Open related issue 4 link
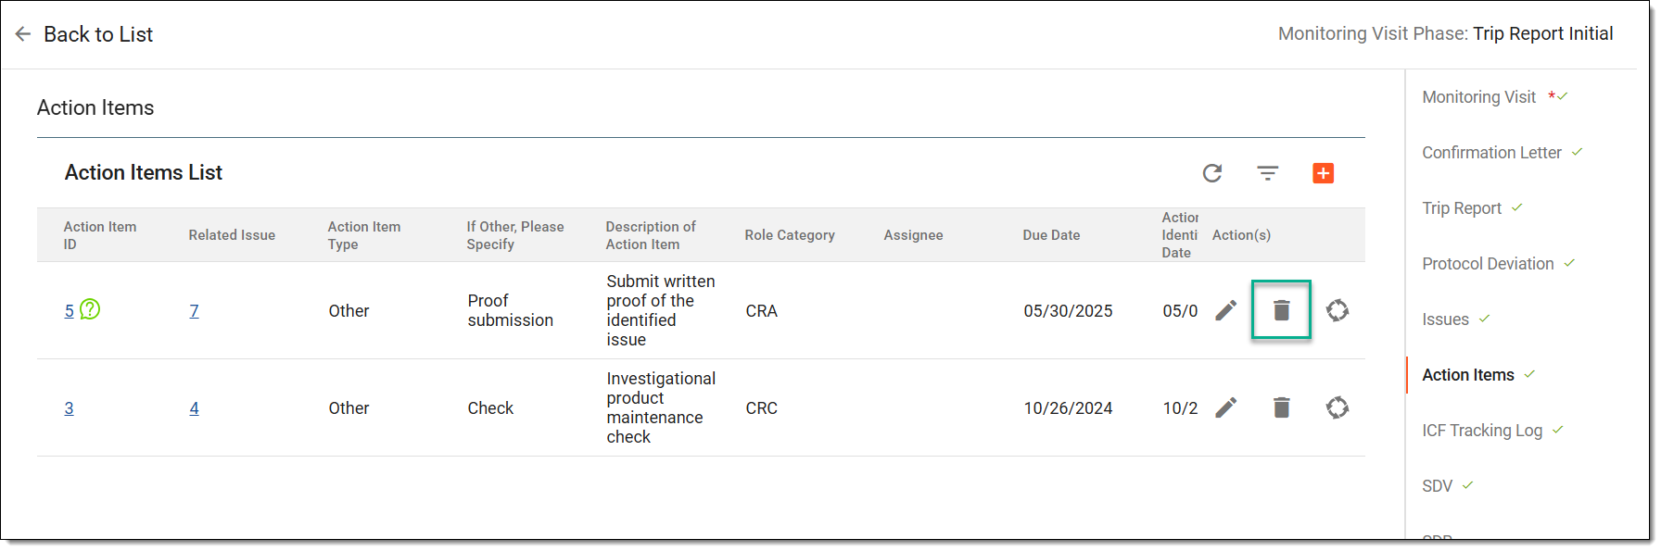The height and width of the screenshot is (551, 1661). pyautogui.click(x=195, y=408)
